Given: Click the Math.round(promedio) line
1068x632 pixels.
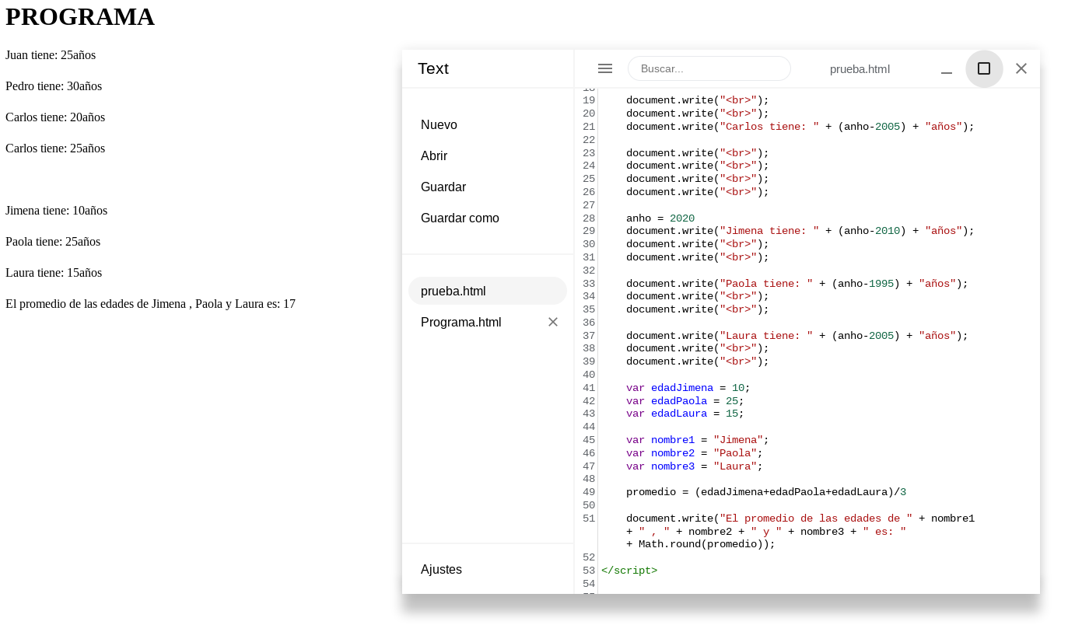Looking at the screenshot, I should [701, 544].
